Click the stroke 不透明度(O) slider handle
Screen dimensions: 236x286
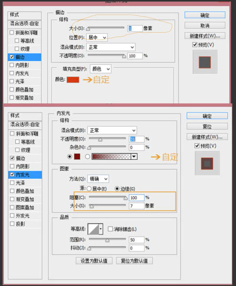click(124, 56)
